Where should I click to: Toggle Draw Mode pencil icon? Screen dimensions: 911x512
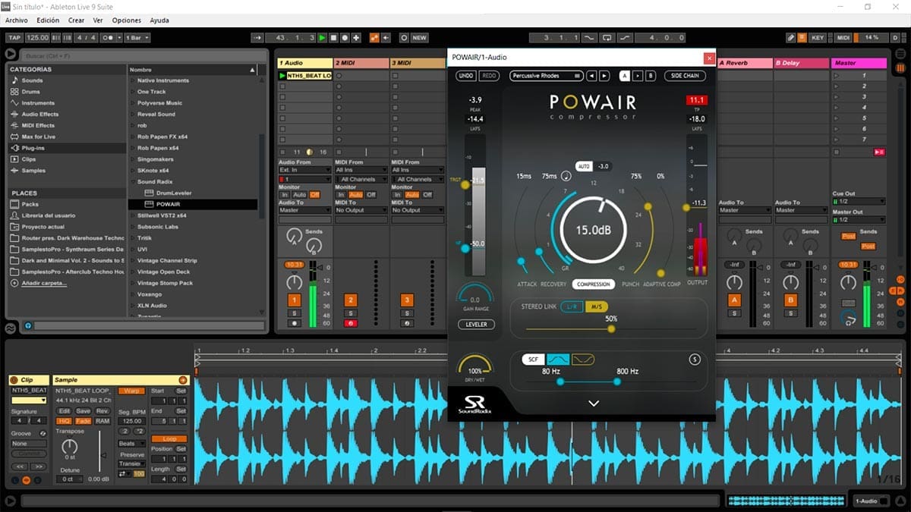[x=790, y=37]
